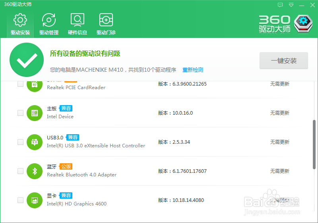The image size is (318, 223).
Task: Close the 360驱动大师 window
Action: (x=312, y=5)
